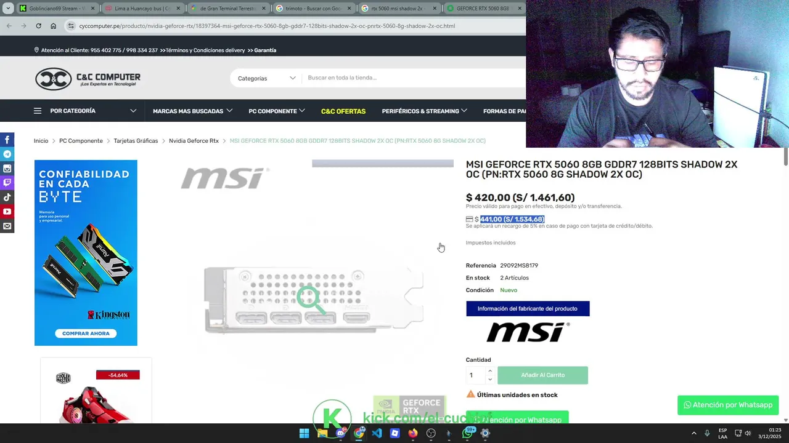Click Información del fabricante del producto button
Screen dimensions: 789x443
click(x=528, y=308)
